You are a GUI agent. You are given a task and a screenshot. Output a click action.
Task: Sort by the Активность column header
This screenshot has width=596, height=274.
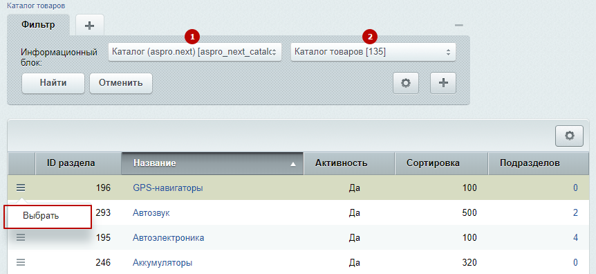[349, 163]
